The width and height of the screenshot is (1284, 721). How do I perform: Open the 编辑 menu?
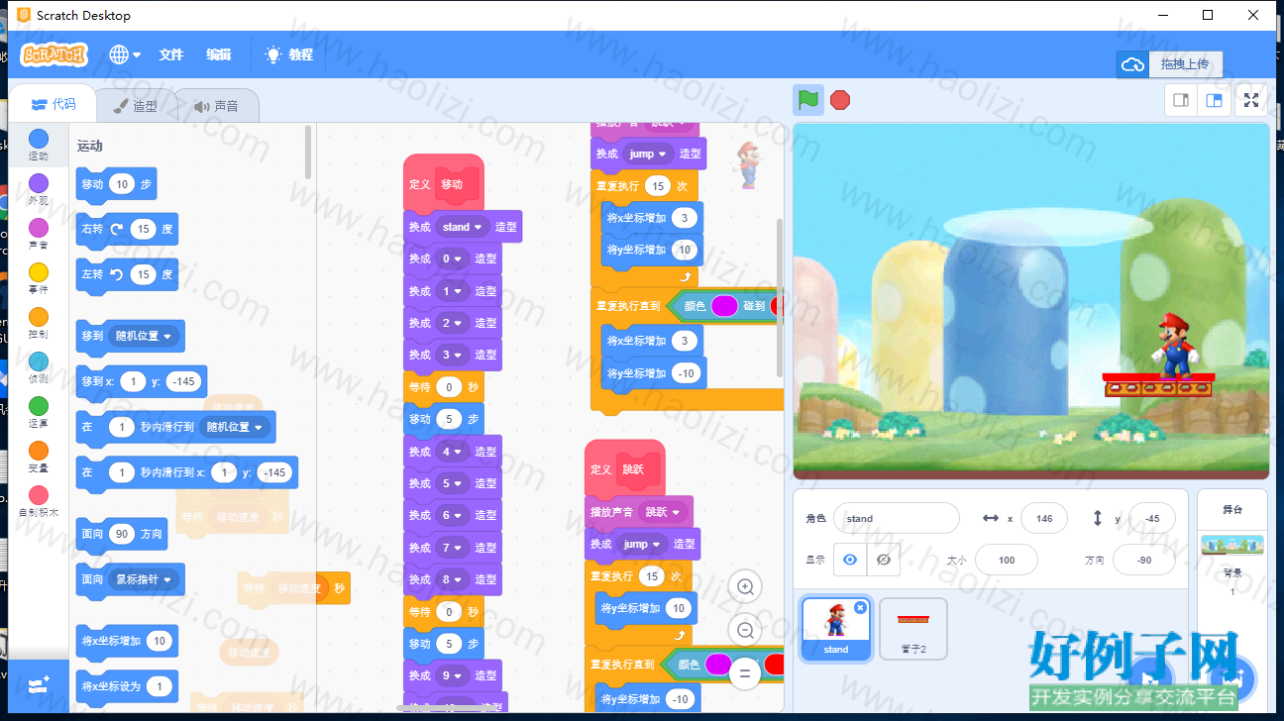point(219,54)
